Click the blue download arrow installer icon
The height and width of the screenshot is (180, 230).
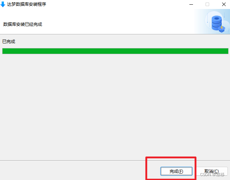(x=3, y=4)
